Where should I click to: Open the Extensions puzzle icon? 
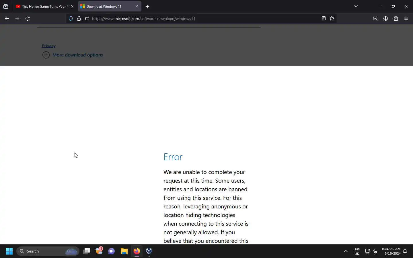396,19
